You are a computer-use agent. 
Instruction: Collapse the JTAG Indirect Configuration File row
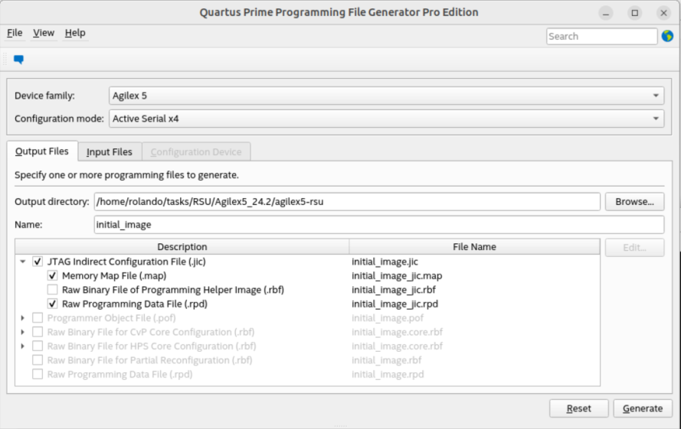23,262
